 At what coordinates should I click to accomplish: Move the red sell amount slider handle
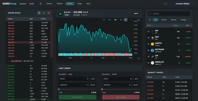102,89
